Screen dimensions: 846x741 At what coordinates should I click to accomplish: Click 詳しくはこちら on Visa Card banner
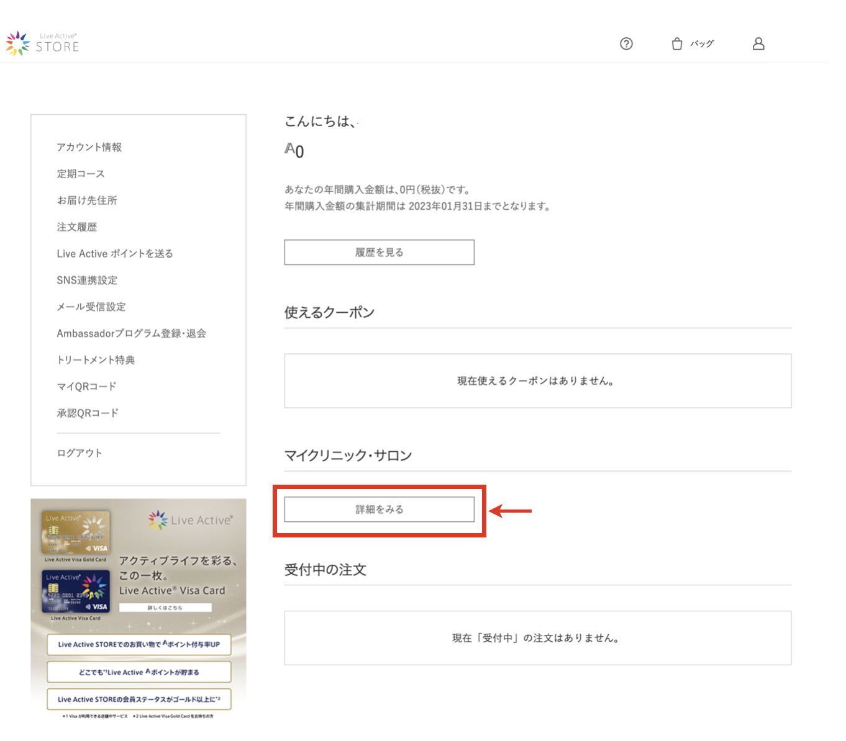tap(165, 608)
